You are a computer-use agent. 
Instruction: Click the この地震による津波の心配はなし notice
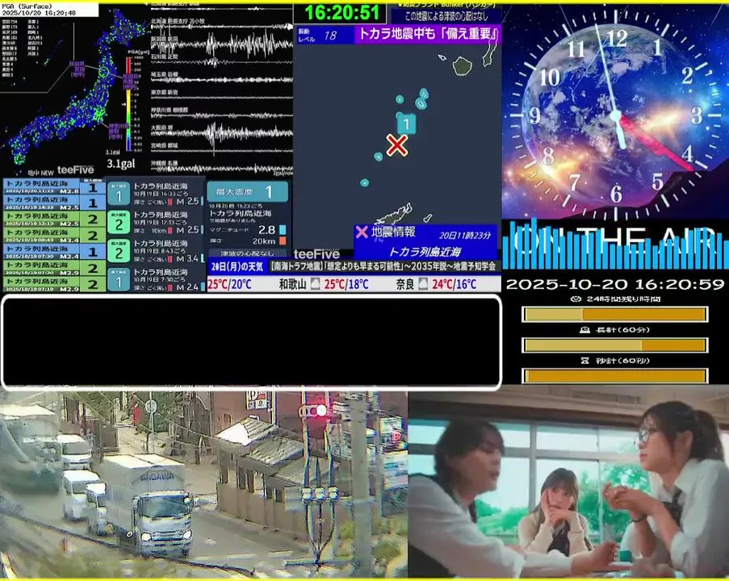click(446, 16)
